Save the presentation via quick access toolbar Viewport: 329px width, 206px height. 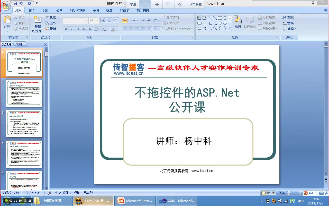tap(15, 3)
